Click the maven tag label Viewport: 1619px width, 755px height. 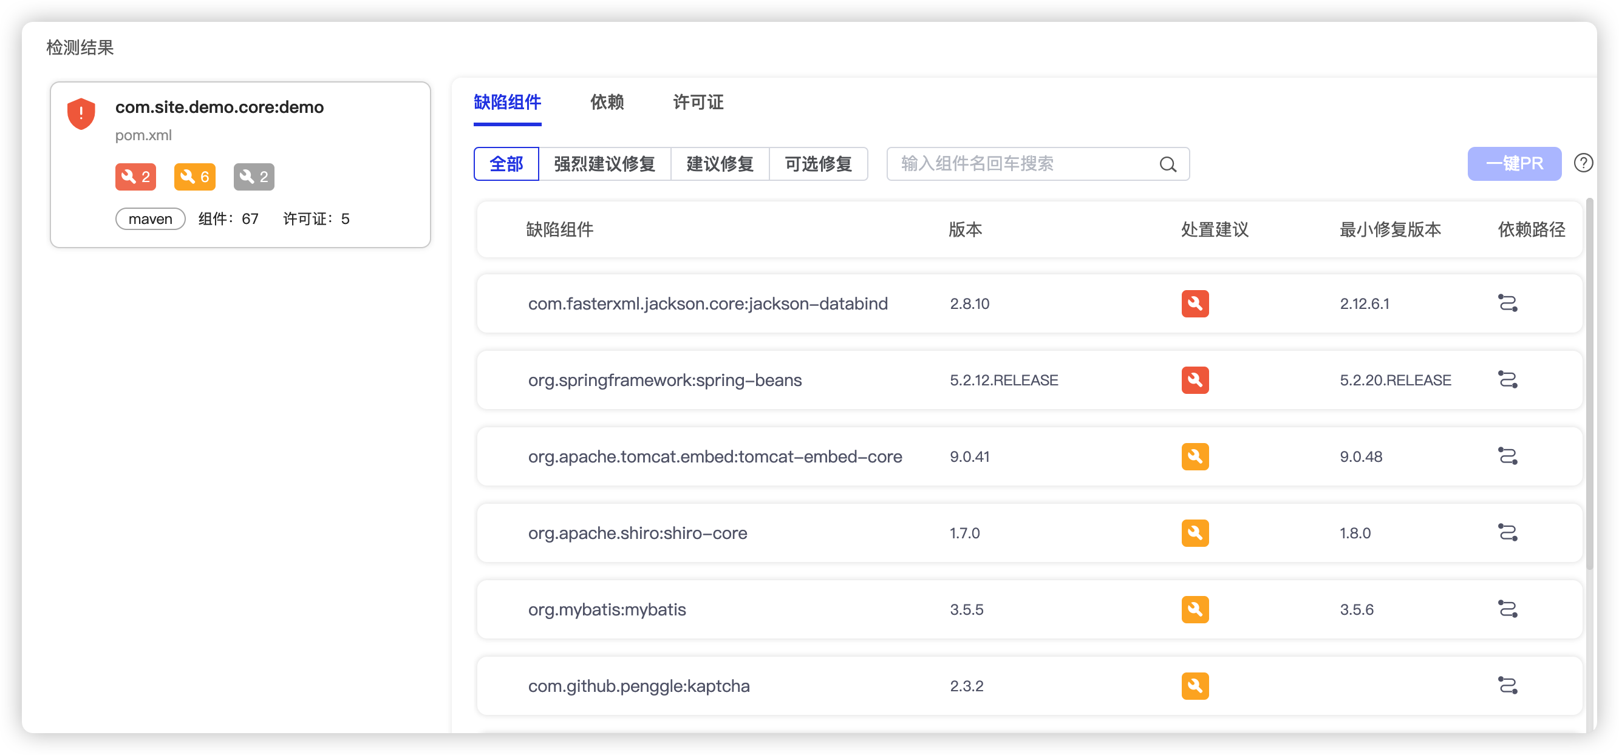[x=150, y=219]
